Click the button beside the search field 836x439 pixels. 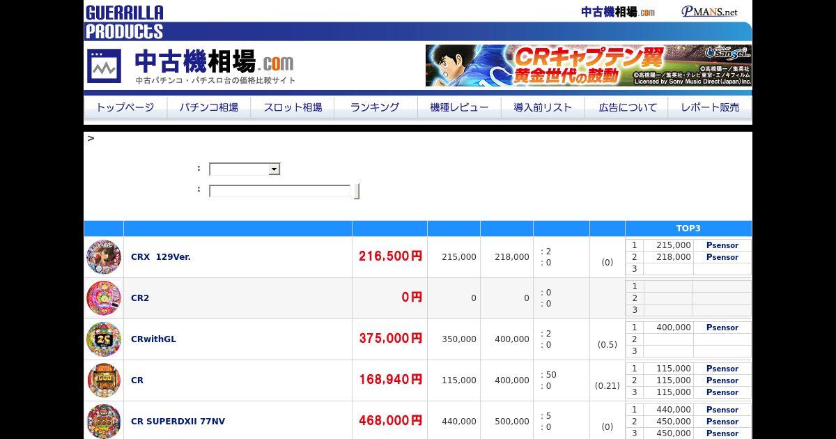357,191
